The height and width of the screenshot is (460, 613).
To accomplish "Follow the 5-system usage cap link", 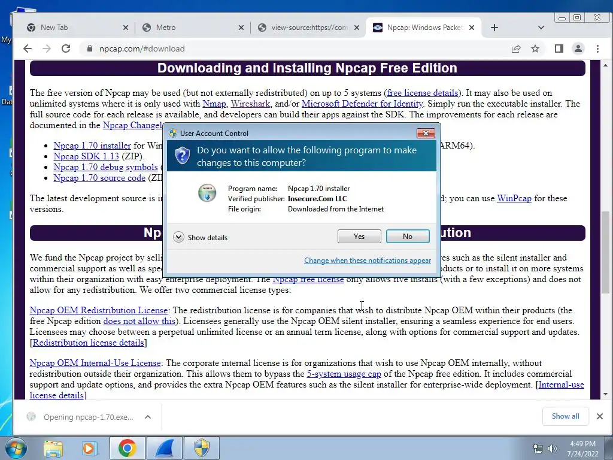I will pos(344,374).
